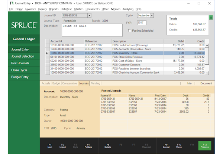Click posted journal 0705-832958
This screenshot has width=223, height=154.
coord(155,109)
